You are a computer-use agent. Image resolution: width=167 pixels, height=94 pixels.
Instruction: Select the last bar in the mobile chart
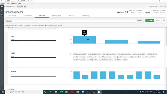coord(157,77)
